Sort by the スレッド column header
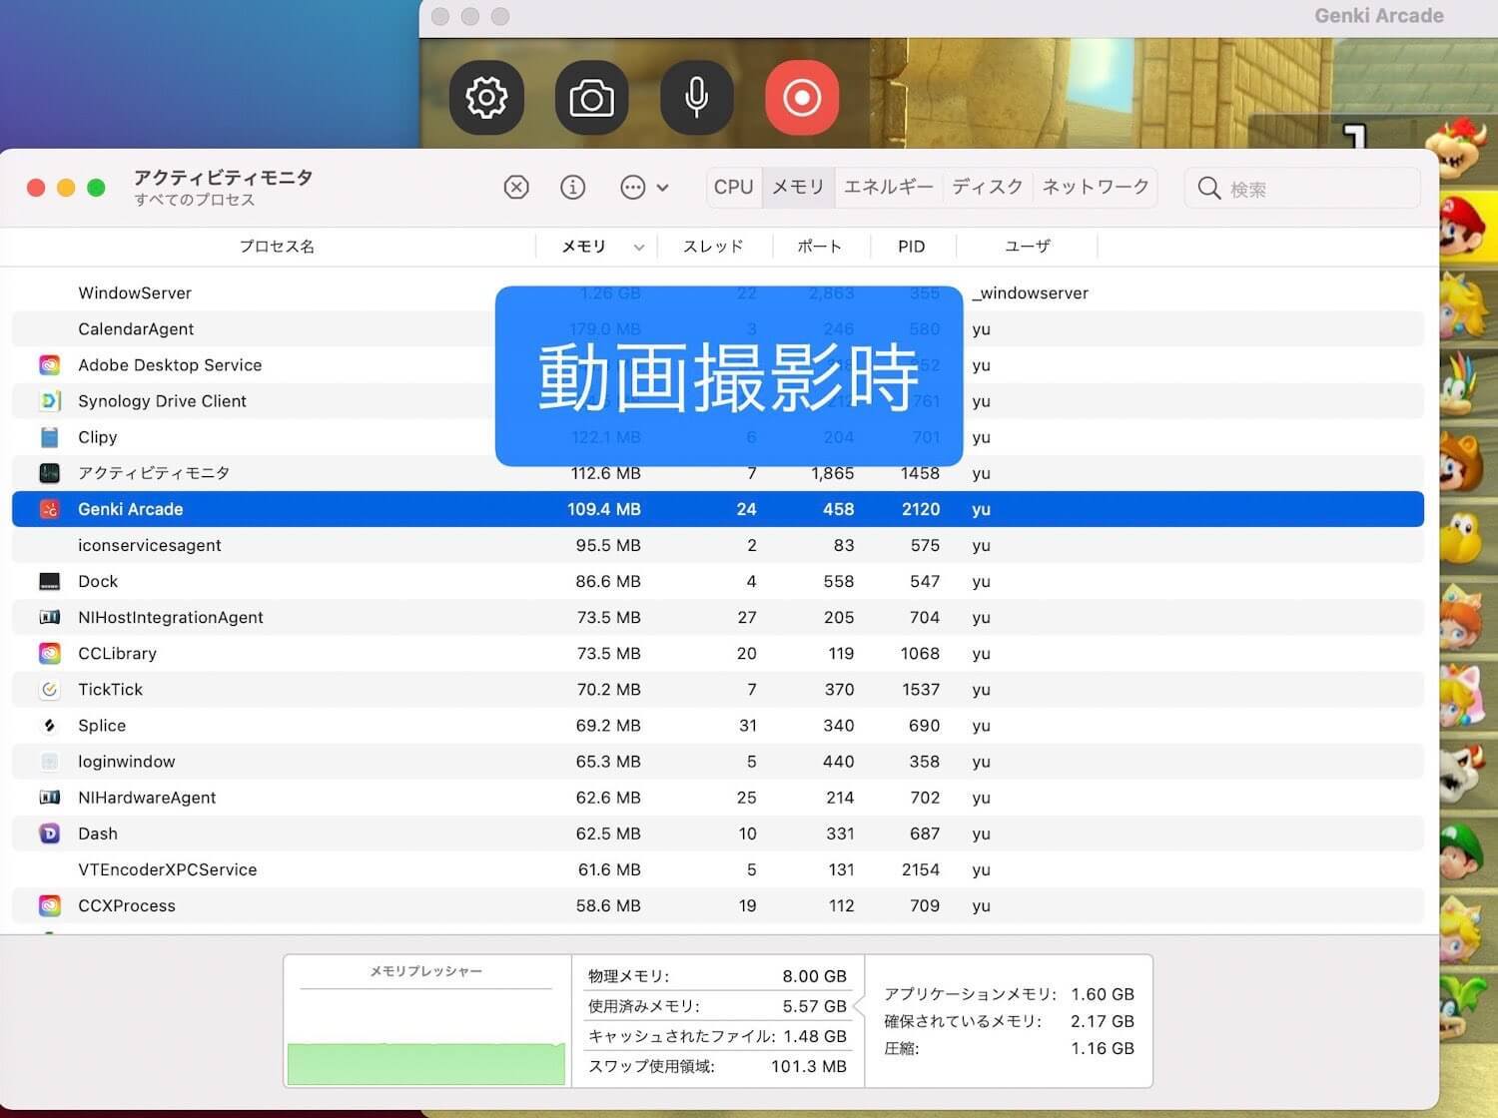 714,247
